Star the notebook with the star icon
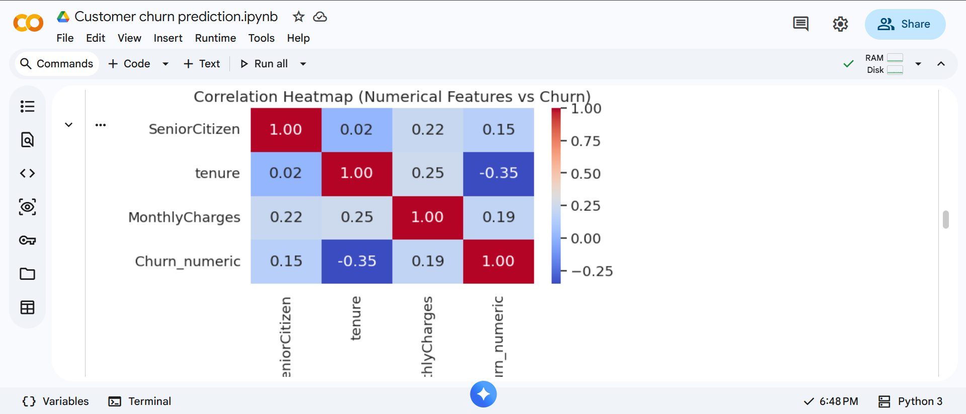Image resolution: width=966 pixels, height=414 pixels. click(x=298, y=17)
